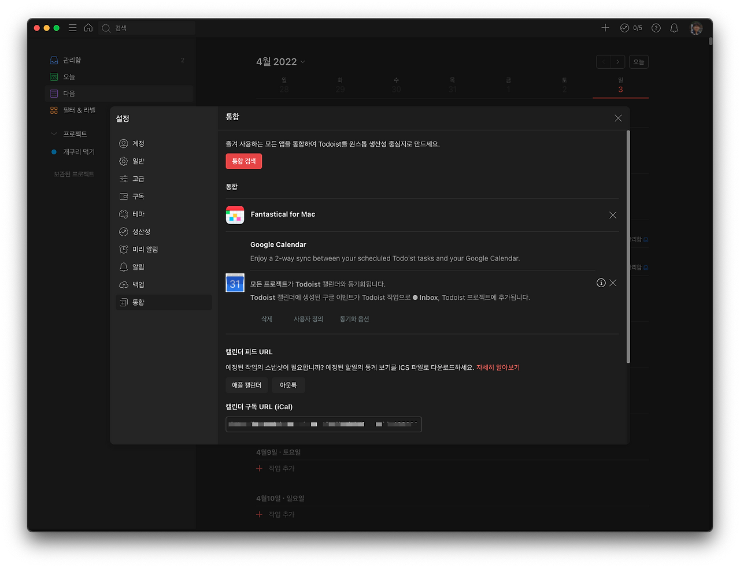
Task: Open 테마 theme settings tab
Action: [164, 214]
